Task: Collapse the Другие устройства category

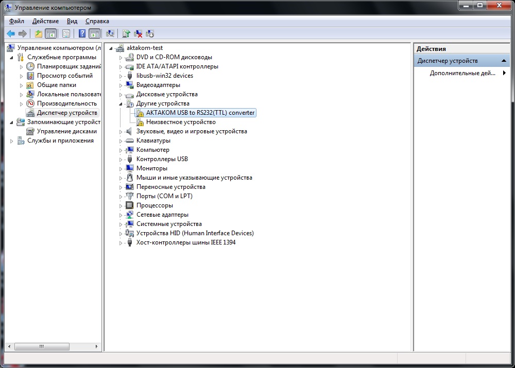Action: pyautogui.click(x=121, y=103)
